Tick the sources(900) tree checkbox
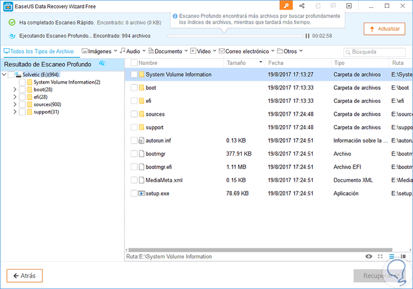This screenshot has height=289, width=413. click(x=23, y=105)
